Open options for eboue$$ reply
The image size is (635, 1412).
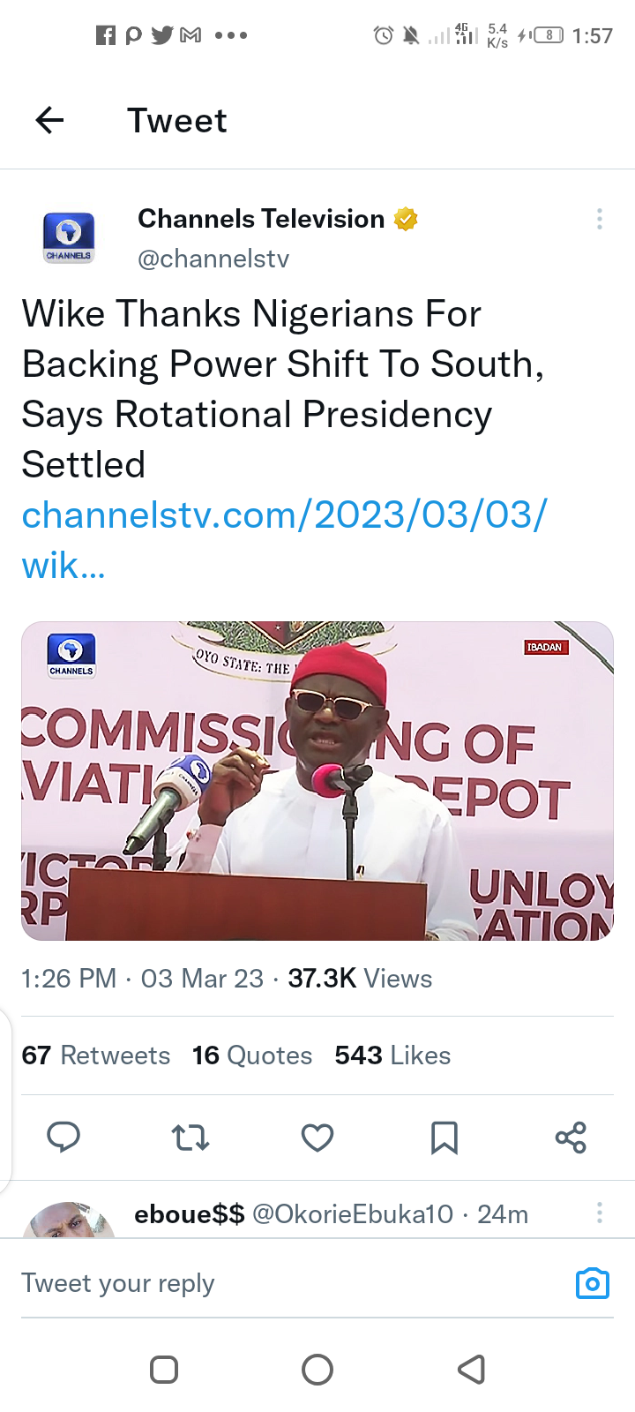click(x=600, y=1213)
